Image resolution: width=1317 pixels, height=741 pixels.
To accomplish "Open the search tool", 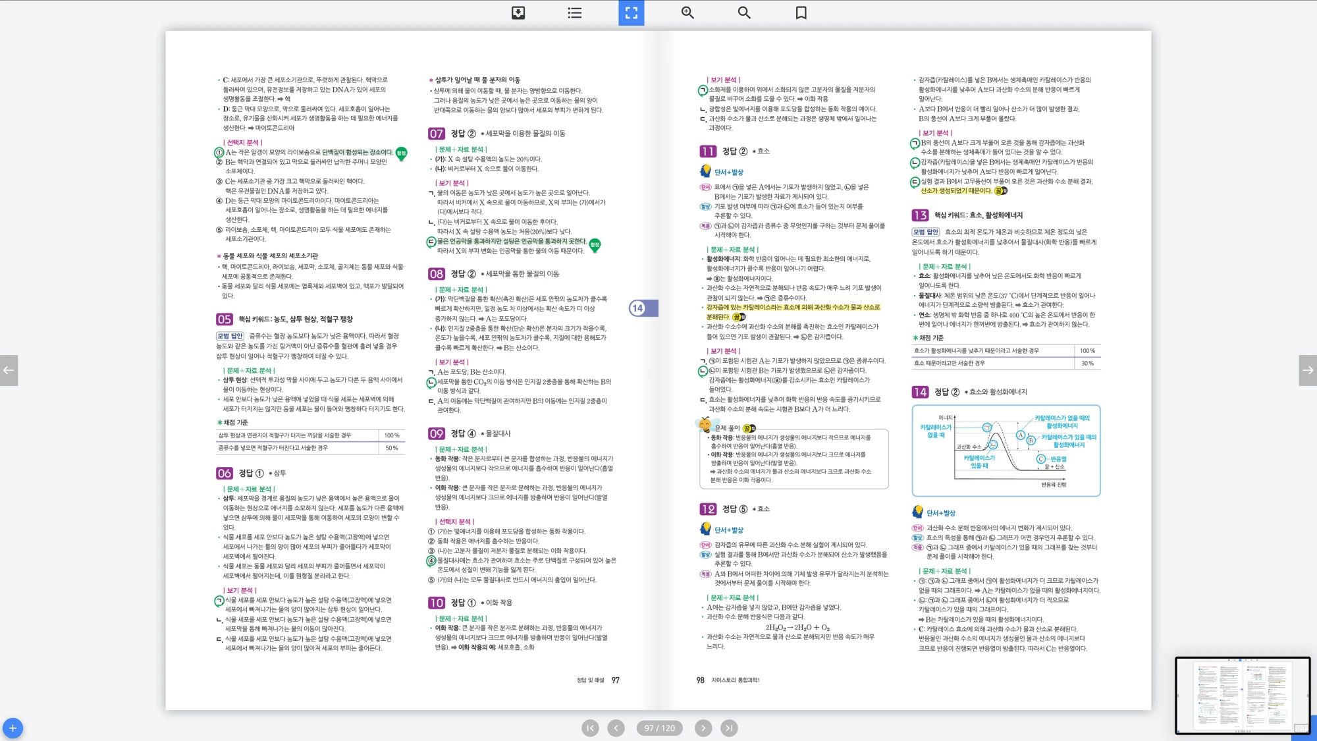I will [x=744, y=13].
